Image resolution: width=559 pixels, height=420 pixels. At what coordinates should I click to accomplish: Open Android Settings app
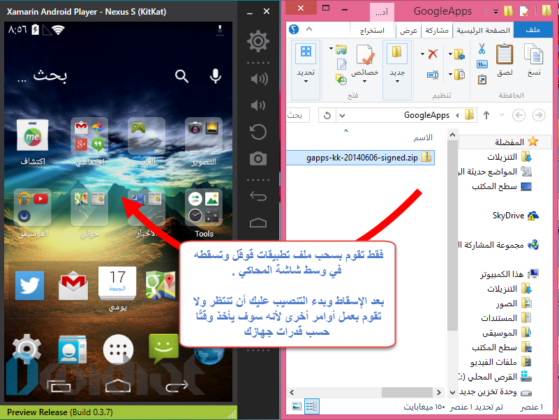point(27,349)
